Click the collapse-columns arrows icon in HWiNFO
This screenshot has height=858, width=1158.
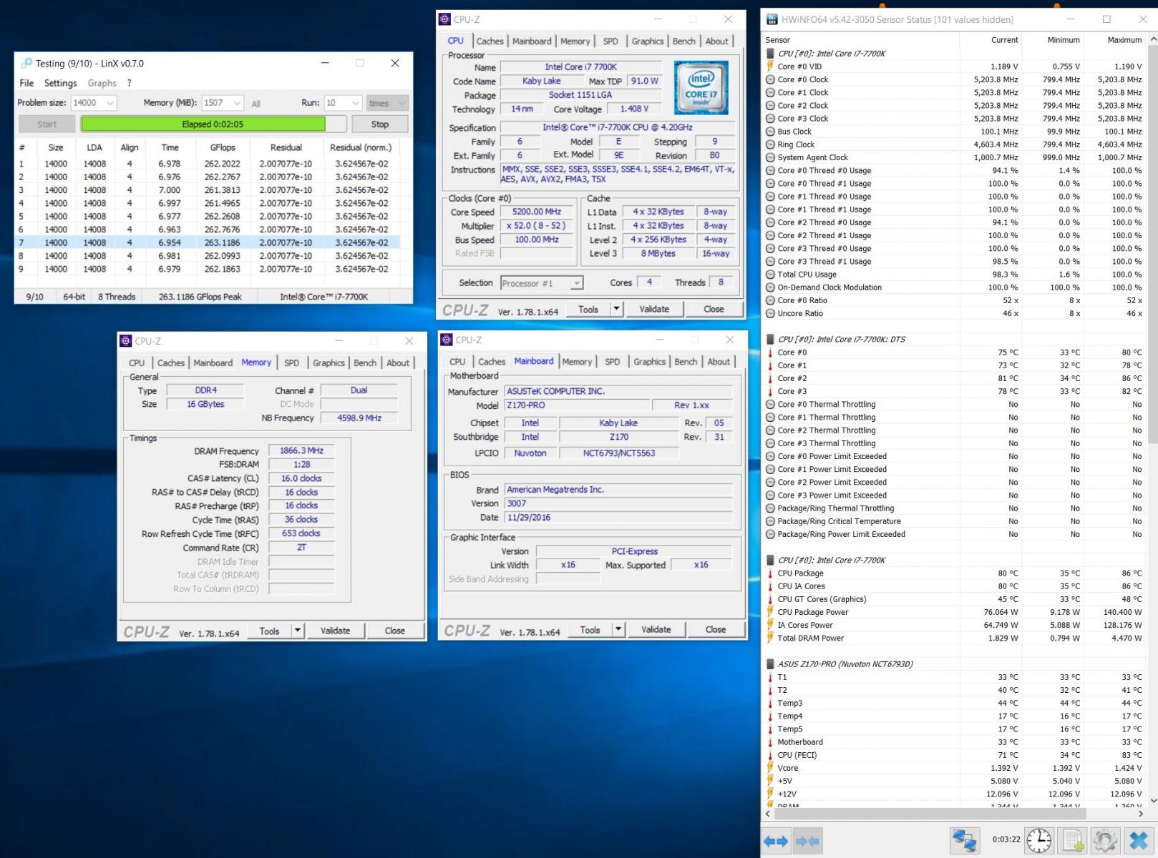pyautogui.click(x=807, y=841)
